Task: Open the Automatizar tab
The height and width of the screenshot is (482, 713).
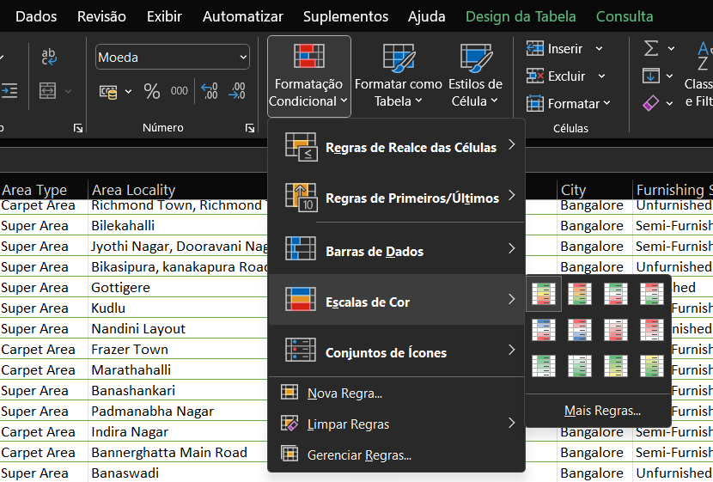Action: 243,16
